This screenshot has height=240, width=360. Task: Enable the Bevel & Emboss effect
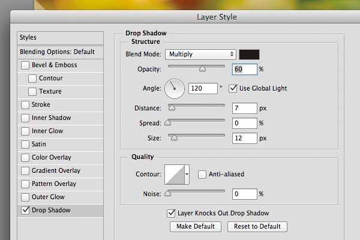tap(25, 65)
